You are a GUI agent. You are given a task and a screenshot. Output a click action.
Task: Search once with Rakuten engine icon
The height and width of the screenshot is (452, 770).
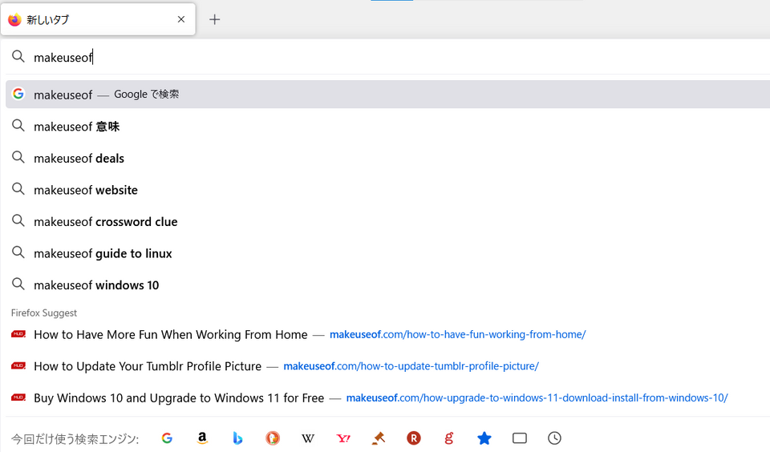[414, 438]
